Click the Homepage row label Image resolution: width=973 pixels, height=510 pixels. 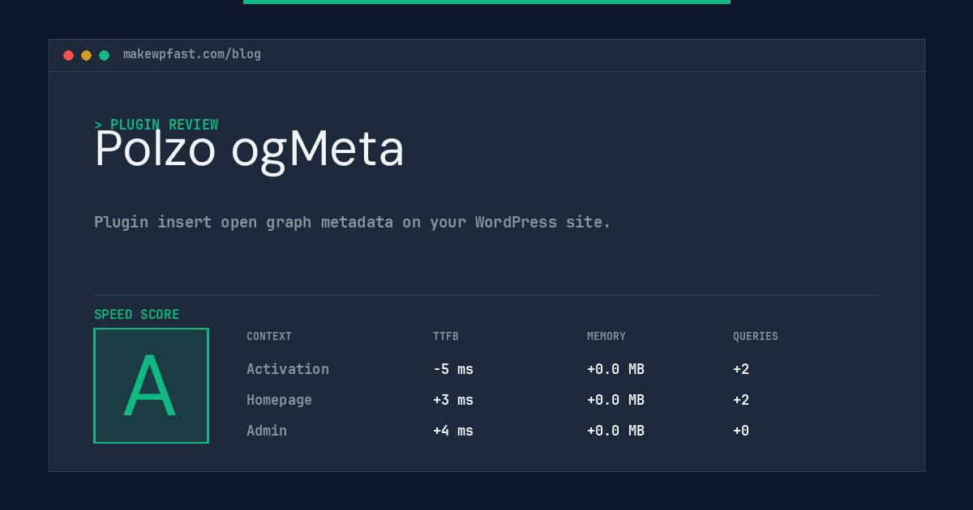pos(279,400)
